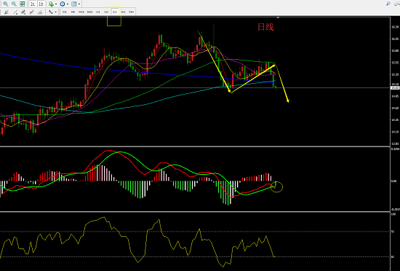Click the top price label 16.30
The height and width of the screenshot is (271, 400).
tap(395, 27)
